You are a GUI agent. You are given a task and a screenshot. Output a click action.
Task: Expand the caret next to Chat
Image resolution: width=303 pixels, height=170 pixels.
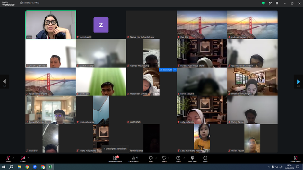pos(156,158)
